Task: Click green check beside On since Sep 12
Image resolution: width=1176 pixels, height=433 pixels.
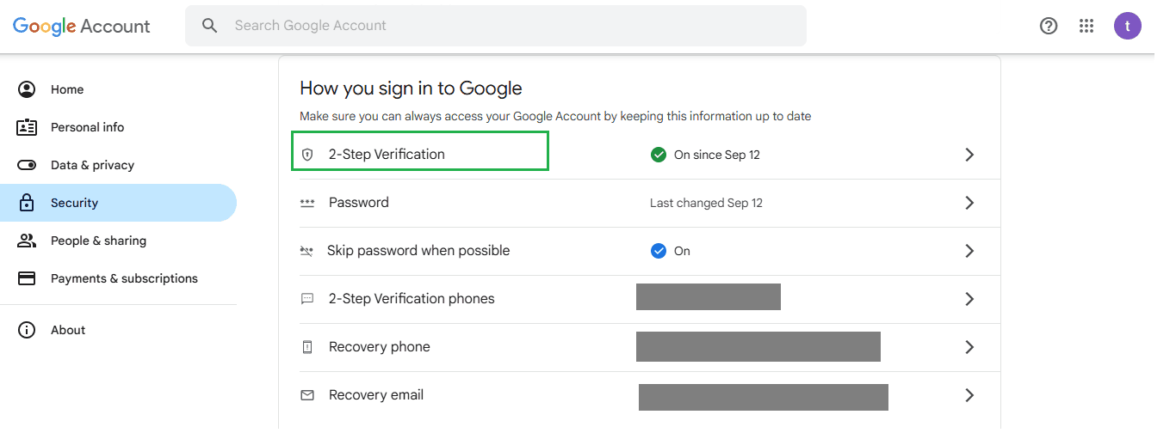Action: [659, 155]
